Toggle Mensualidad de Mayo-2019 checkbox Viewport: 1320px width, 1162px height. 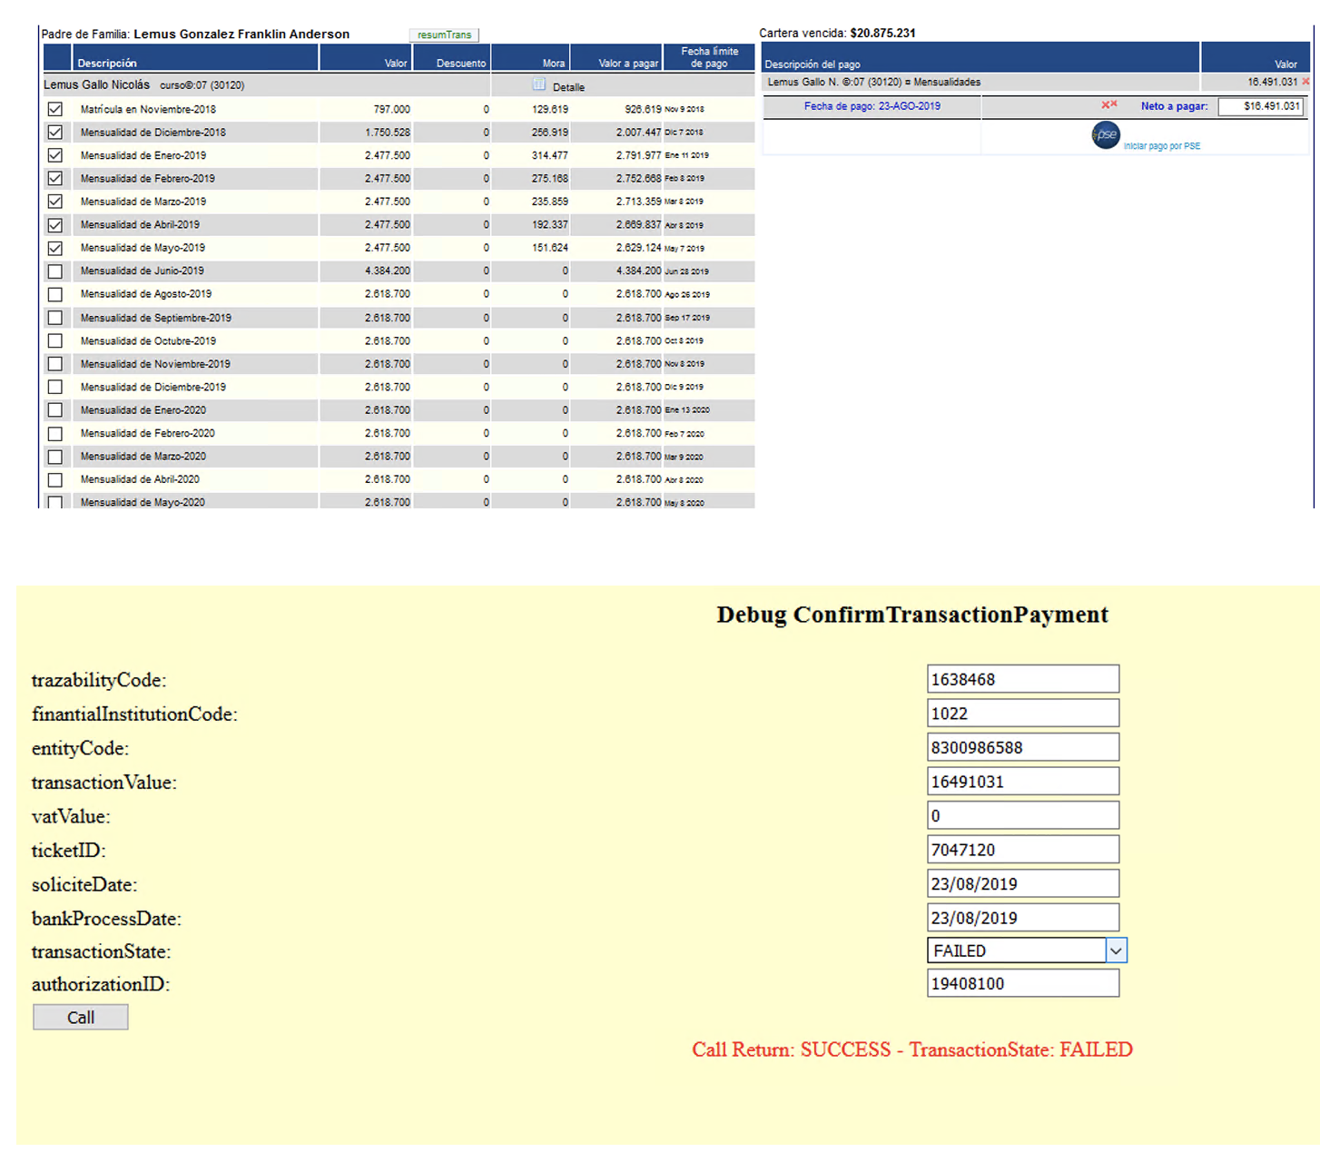[x=55, y=248]
